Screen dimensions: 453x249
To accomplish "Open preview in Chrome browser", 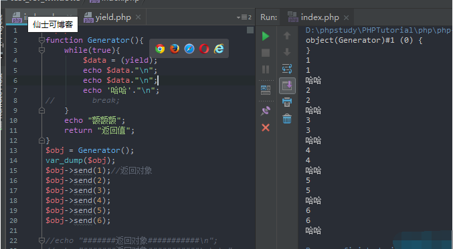I will coord(160,49).
